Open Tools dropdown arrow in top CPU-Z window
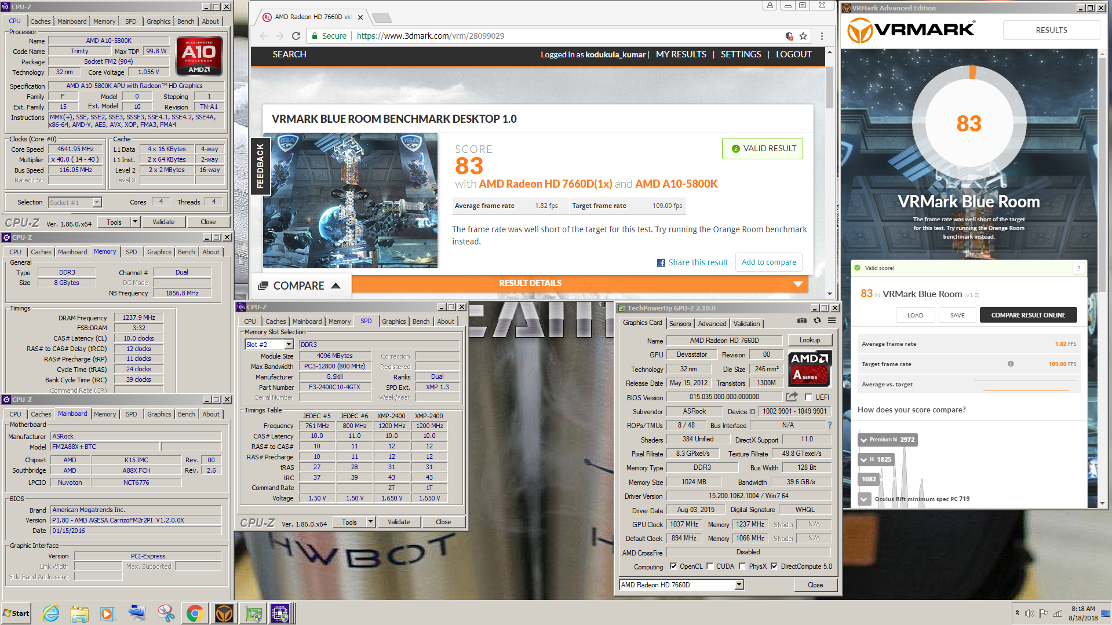 coord(135,222)
